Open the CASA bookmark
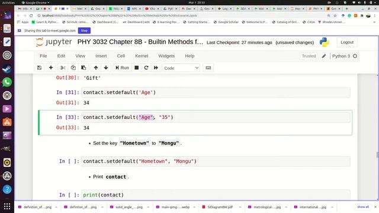 tap(309, 22)
